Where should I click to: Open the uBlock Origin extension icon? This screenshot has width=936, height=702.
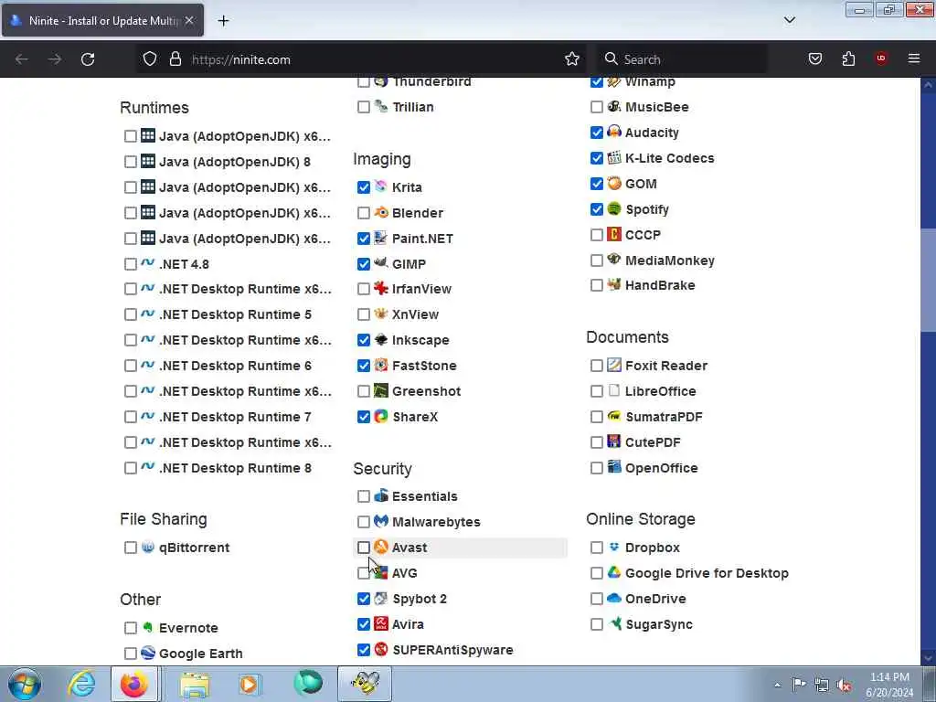click(881, 58)
